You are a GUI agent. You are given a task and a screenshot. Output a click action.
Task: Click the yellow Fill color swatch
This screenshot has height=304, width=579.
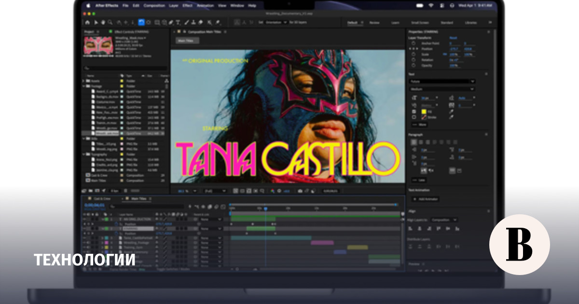(x=424, y=111)
